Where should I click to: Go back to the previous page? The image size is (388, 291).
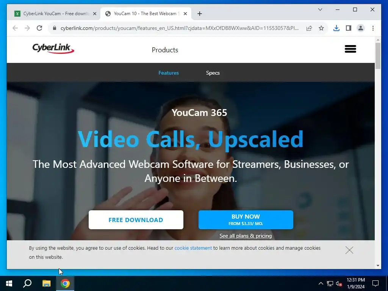[15, 28]
